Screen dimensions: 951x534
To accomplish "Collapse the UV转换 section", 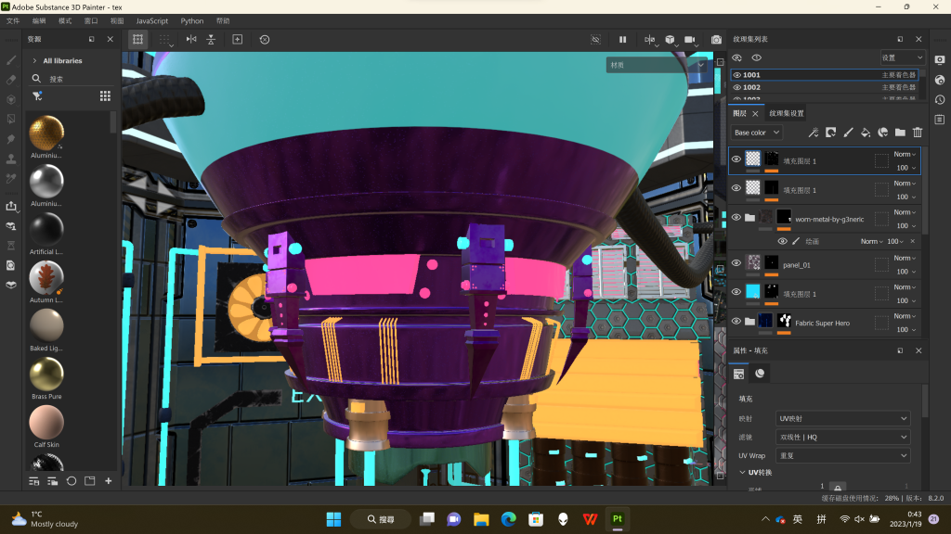I will pos(742,472).
